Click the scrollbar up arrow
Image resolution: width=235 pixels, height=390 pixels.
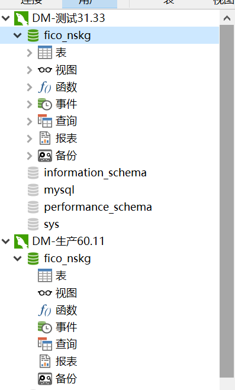(227, 18)
